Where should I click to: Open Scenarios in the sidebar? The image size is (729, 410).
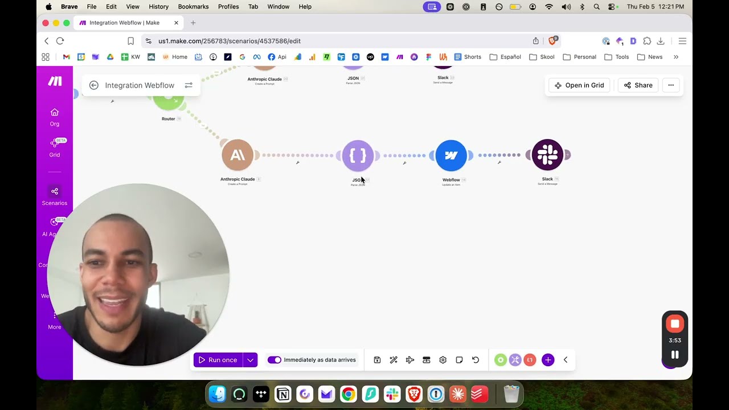55,196
